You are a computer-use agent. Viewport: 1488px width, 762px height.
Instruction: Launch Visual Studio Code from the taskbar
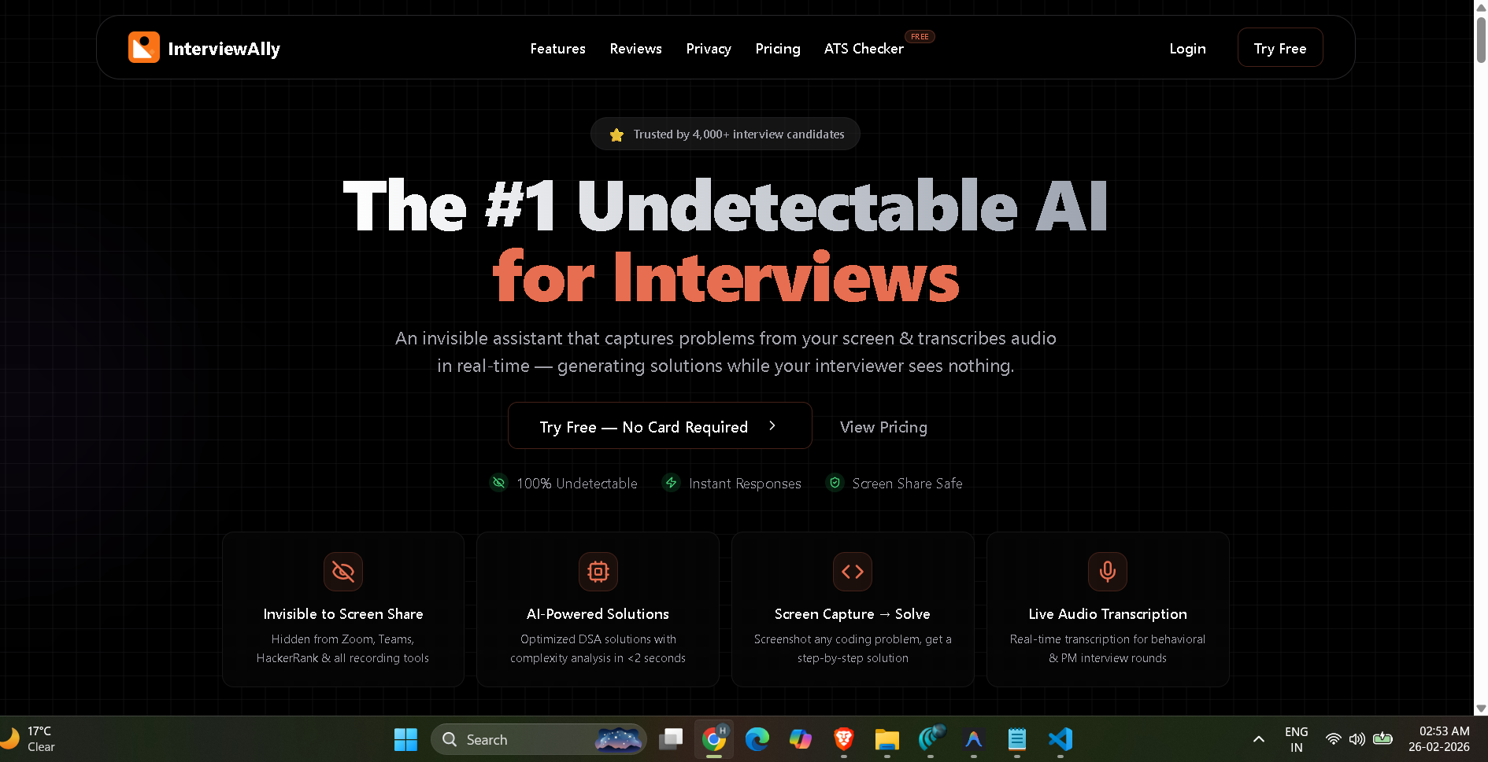[1060, 740]
